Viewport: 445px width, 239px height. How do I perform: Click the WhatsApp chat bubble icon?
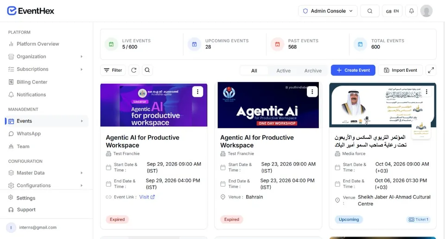[x=11, y=134]
